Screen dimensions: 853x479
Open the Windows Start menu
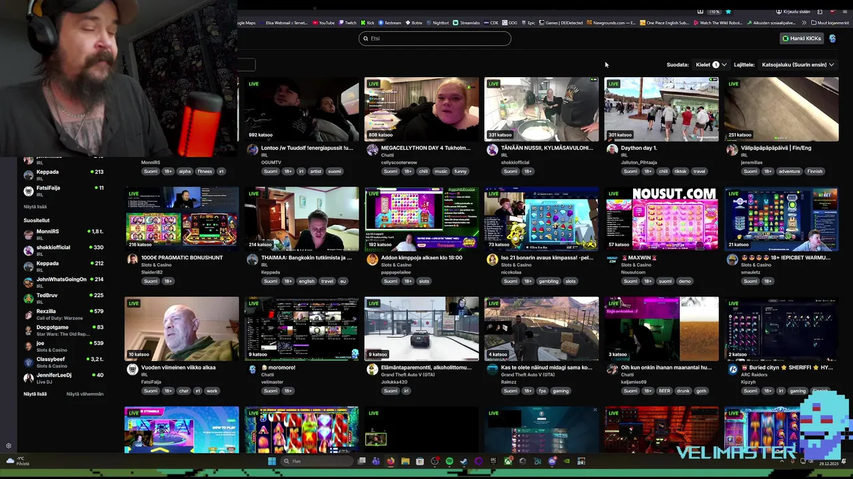[x=272, y=461]
